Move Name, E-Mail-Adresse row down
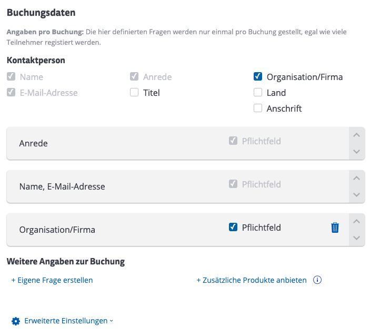This screenshot has width=370, height=336. click(x=356, y=195)
